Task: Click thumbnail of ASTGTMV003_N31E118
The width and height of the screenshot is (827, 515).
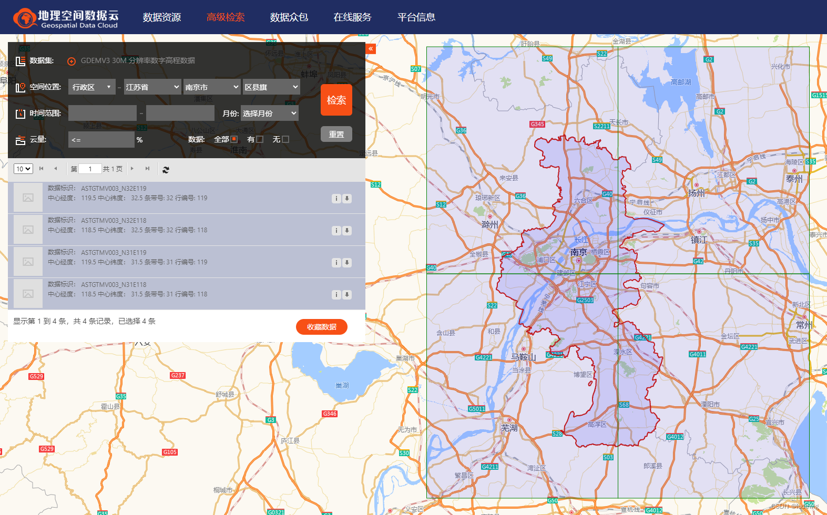Action: (28, 294)
